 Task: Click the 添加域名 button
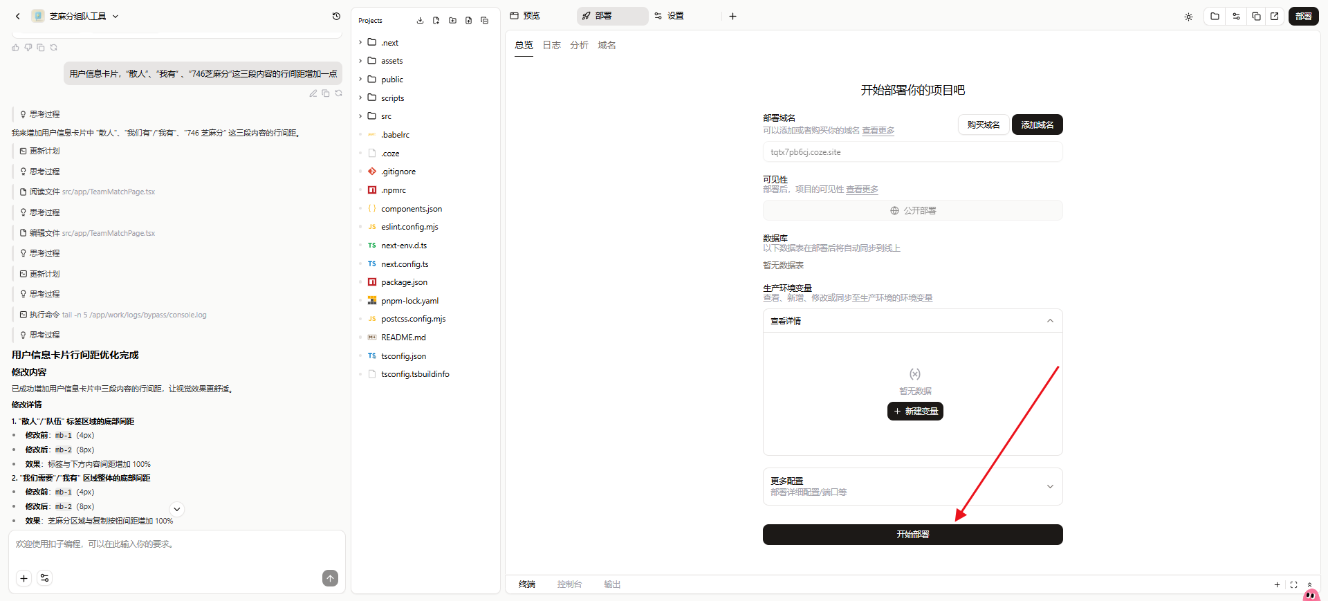click(1037, 125)
